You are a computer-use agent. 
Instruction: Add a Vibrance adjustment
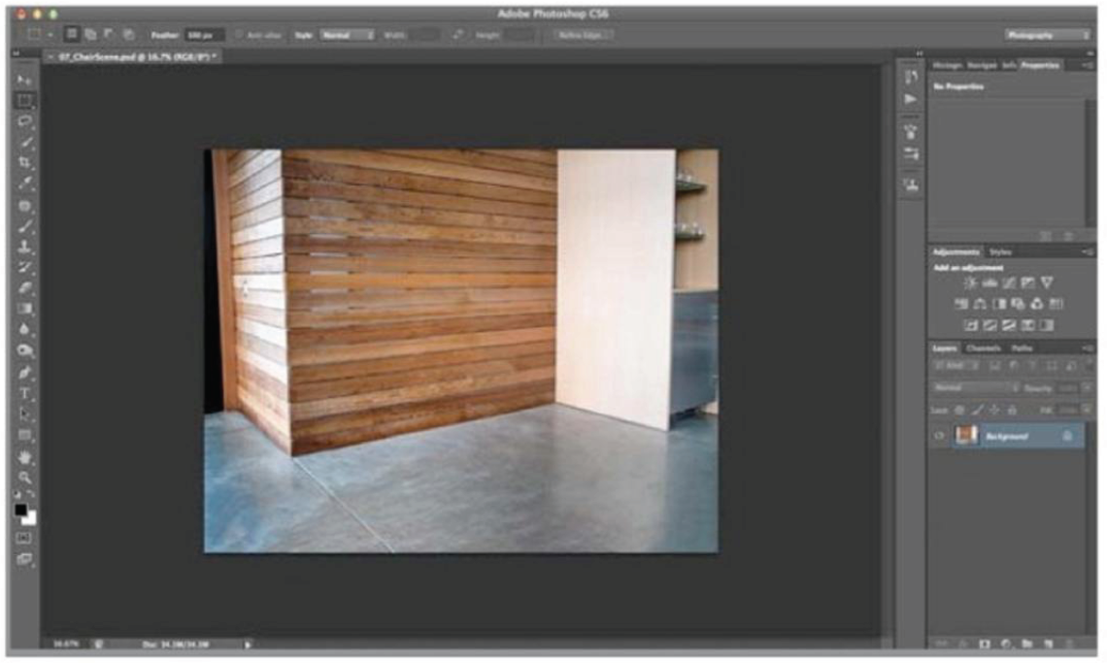1047,282
